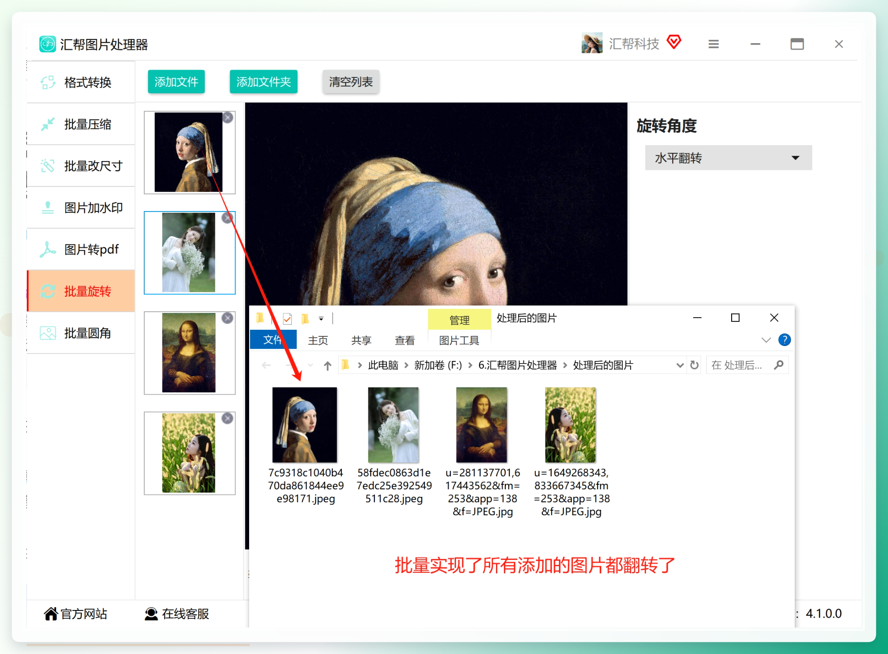Image resolution: width=888 pixels, height=654 pixels.
Task: Select 批量圆角 in sidebar
Action: click(81, 333)
